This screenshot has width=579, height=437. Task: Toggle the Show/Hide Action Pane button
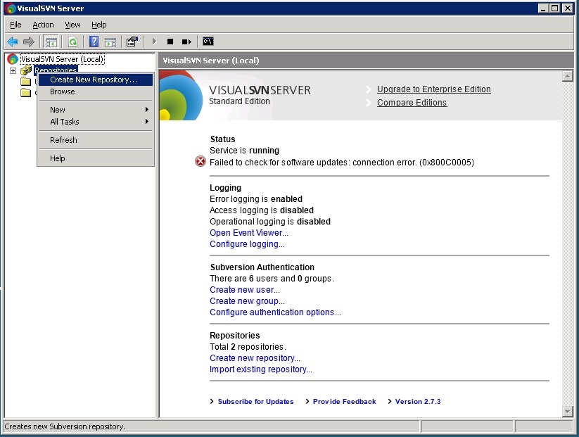coord(111,41)
